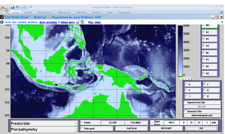Click the black point marker on map
This screenshot has width=225, height=134.
coord(56,85)
